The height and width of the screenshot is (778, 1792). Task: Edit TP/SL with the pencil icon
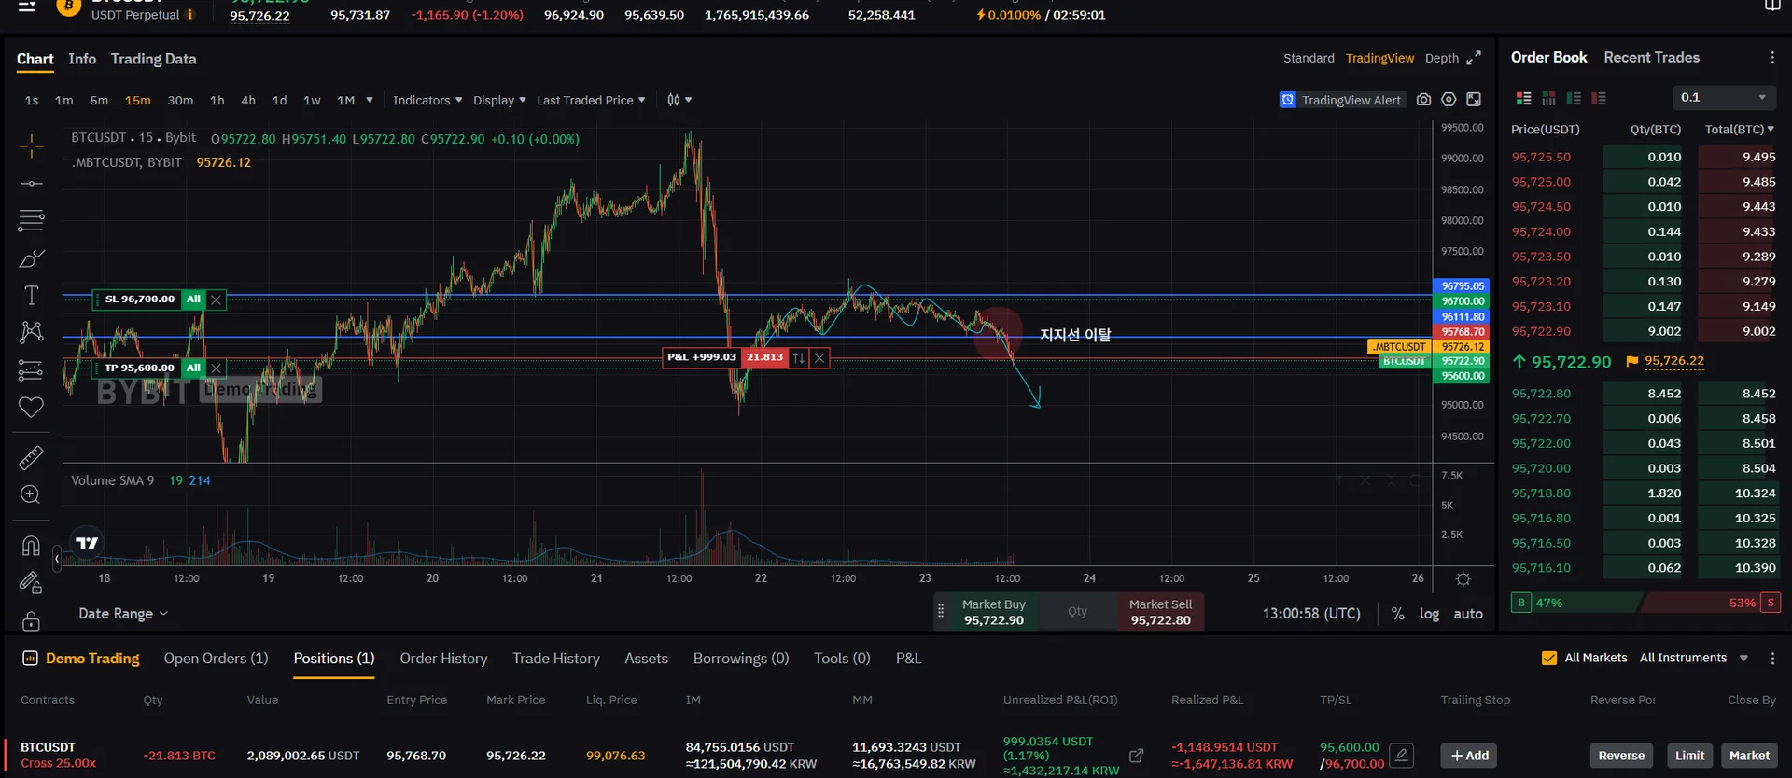1401,755
